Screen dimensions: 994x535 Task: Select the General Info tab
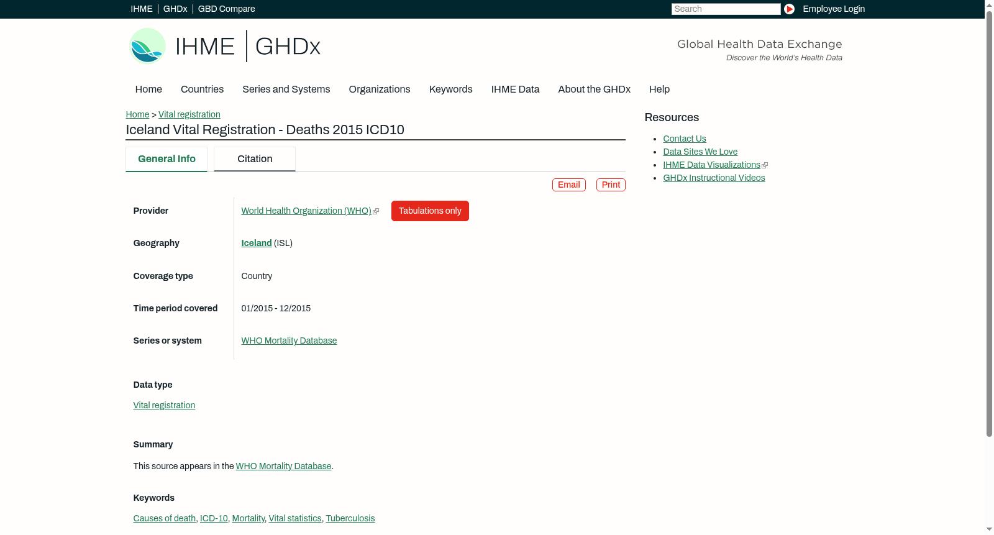(x=166, y=159)
